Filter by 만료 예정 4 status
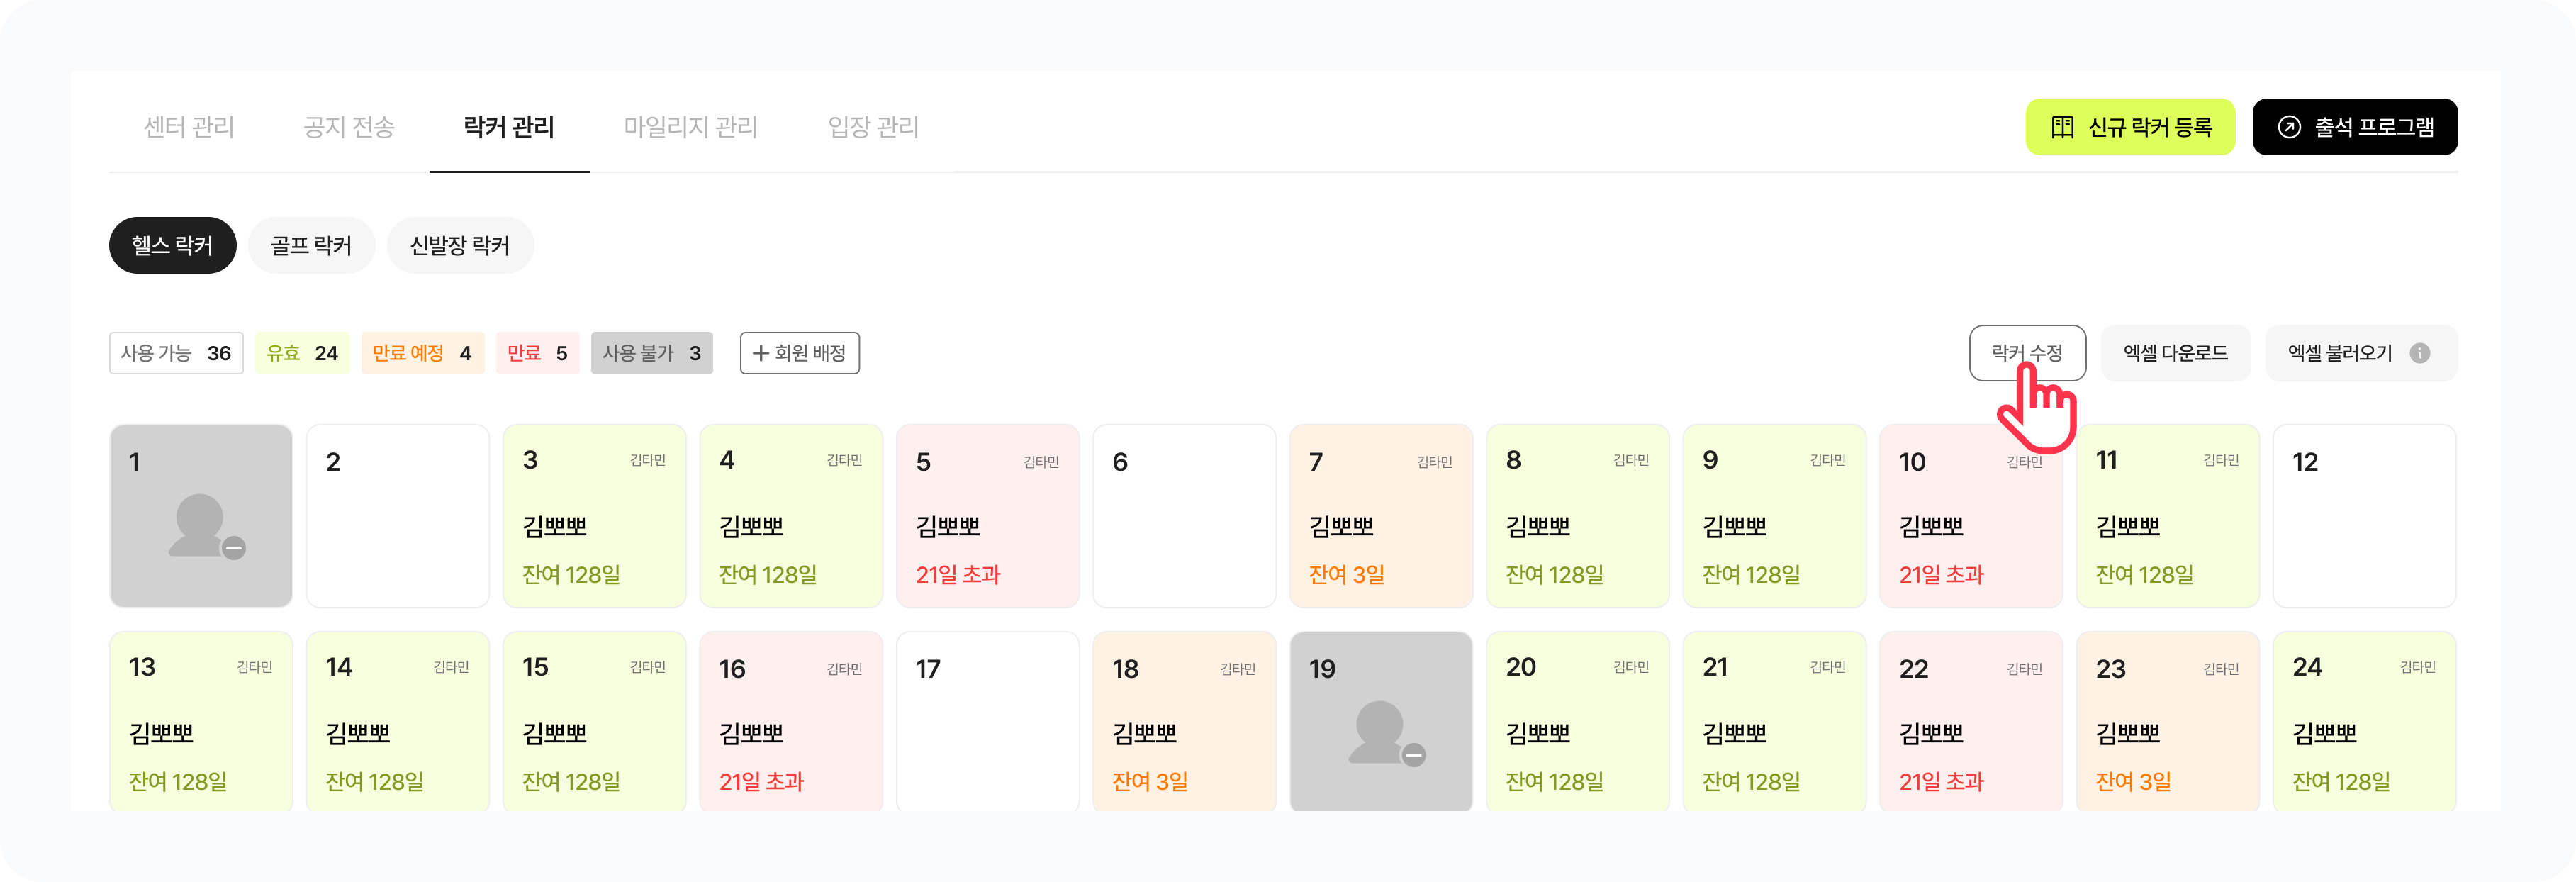The width and height of the screenshot is (2576, 882). [422, 353]
